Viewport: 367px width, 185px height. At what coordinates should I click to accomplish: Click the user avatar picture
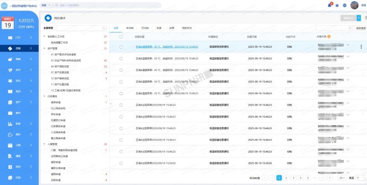(x=354, y=6)
